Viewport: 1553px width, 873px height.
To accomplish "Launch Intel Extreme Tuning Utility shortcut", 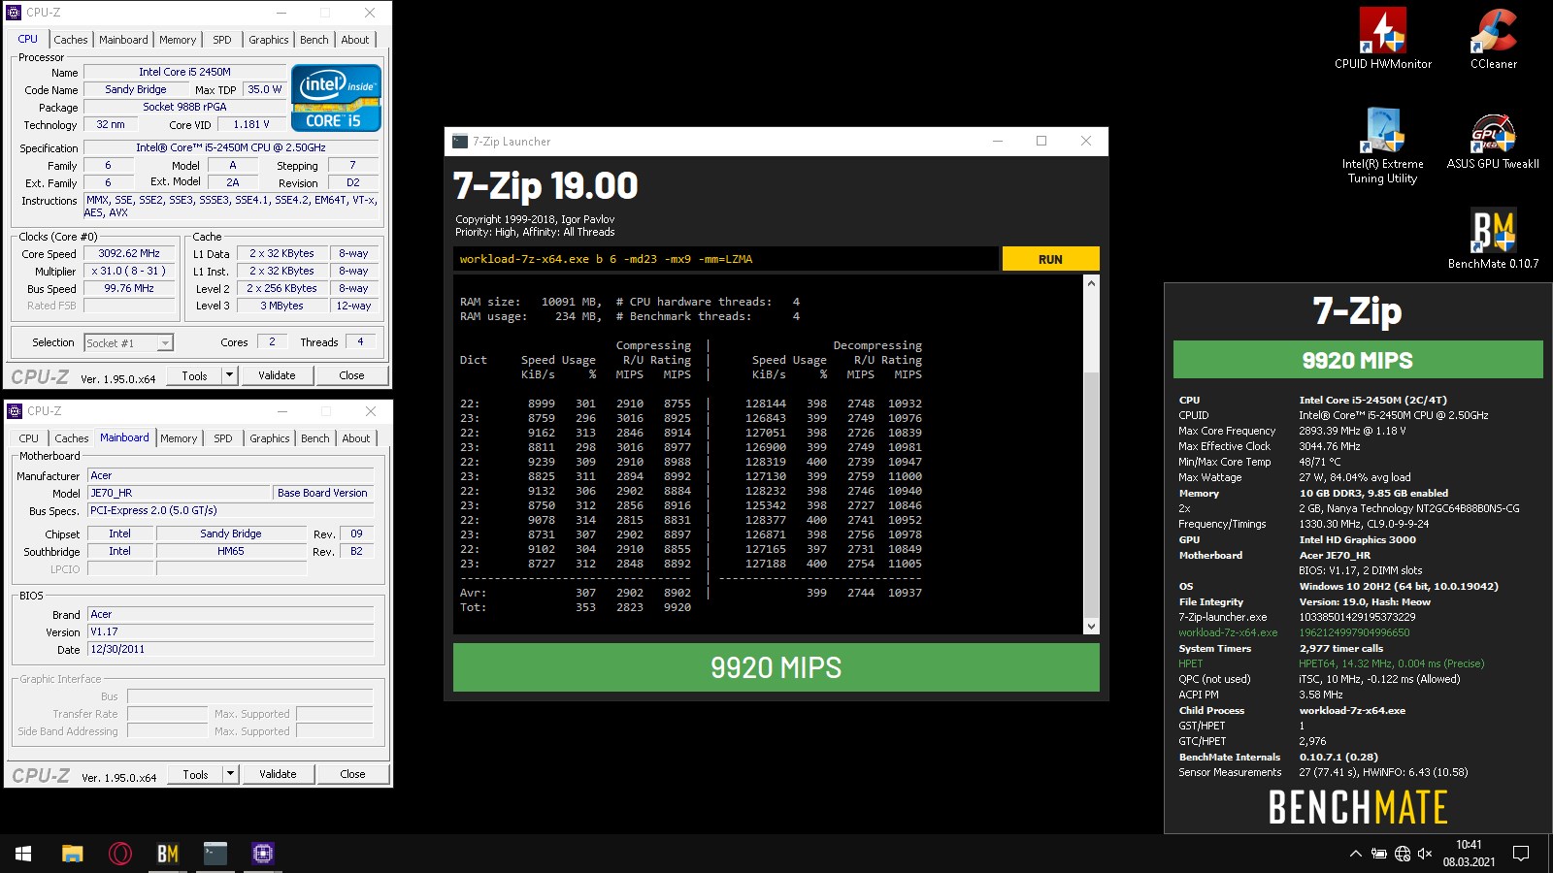I will [1382, 145].
